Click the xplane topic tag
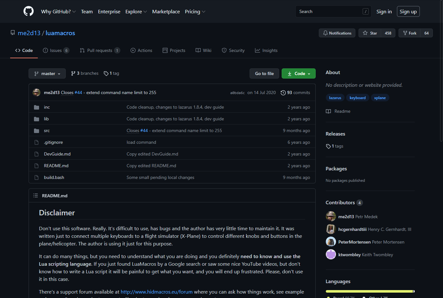Viewport: 443px width, 298px height. pos(380,98)
